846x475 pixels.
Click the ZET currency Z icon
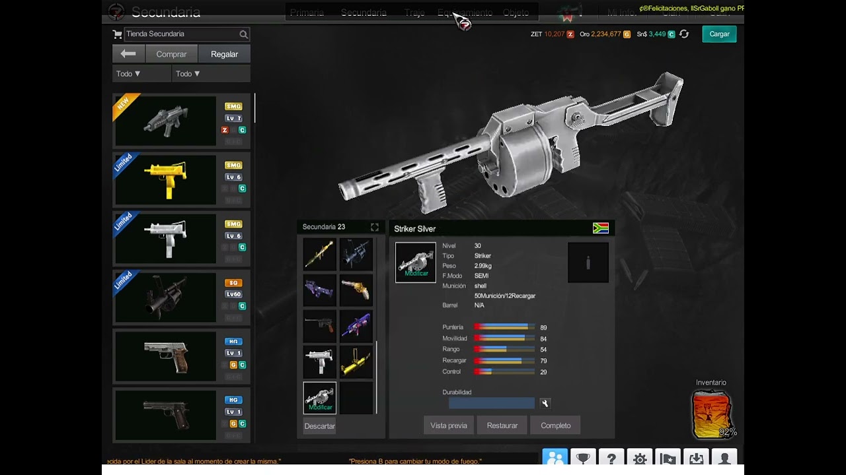570,34
